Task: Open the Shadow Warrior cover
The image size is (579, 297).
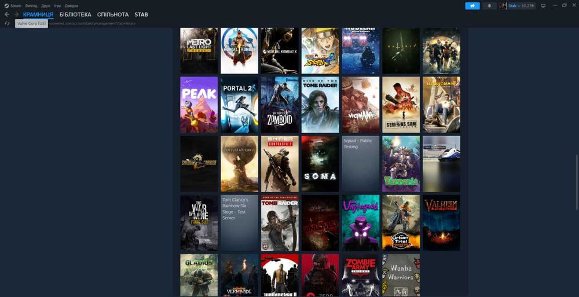Action: click(x=199, y=164)
